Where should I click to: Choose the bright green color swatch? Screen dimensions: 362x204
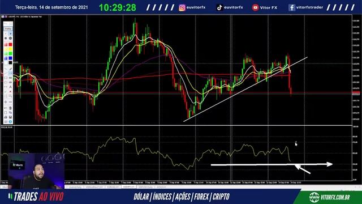pos(10,53)
